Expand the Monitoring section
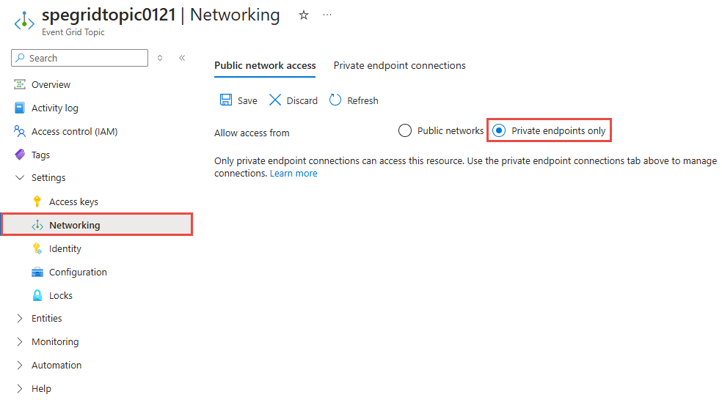 [x=20, y=342]
